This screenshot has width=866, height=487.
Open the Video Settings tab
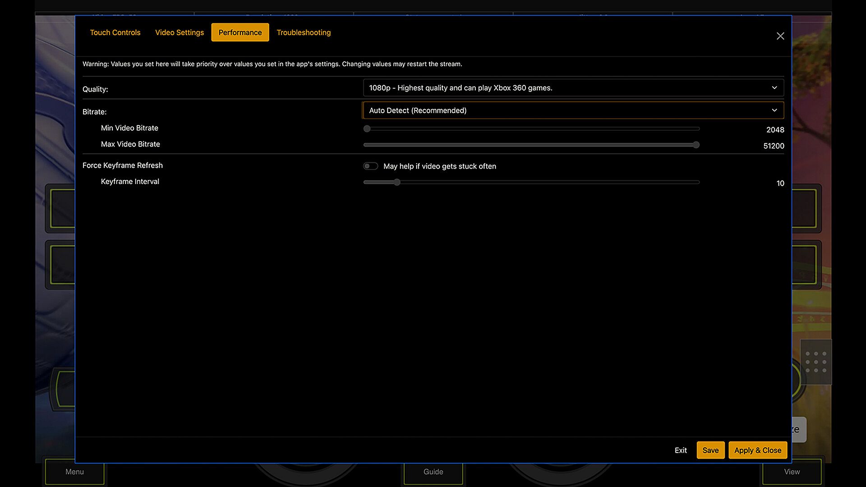[180, 32]
